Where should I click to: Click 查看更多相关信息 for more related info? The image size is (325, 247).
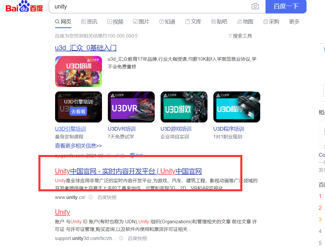pos(78,145)
